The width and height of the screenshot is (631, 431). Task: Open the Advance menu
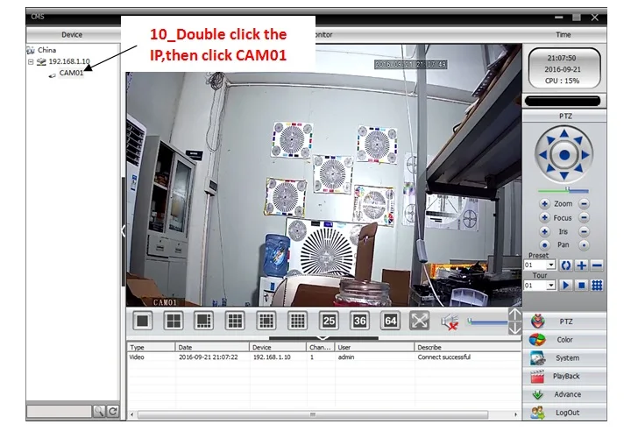(x=564, y=394)
